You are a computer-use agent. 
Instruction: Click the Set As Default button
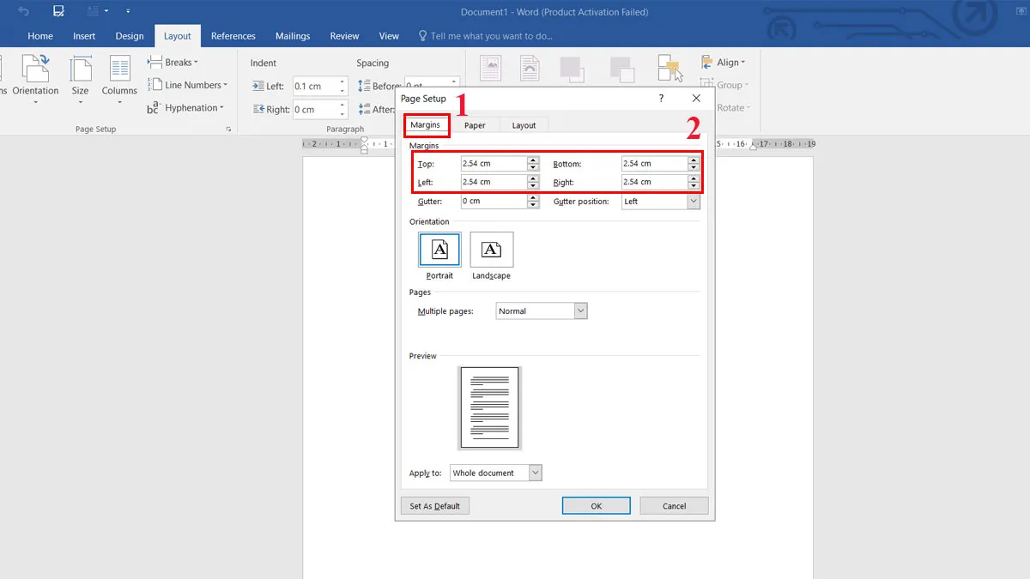click(x=435, y=506)
